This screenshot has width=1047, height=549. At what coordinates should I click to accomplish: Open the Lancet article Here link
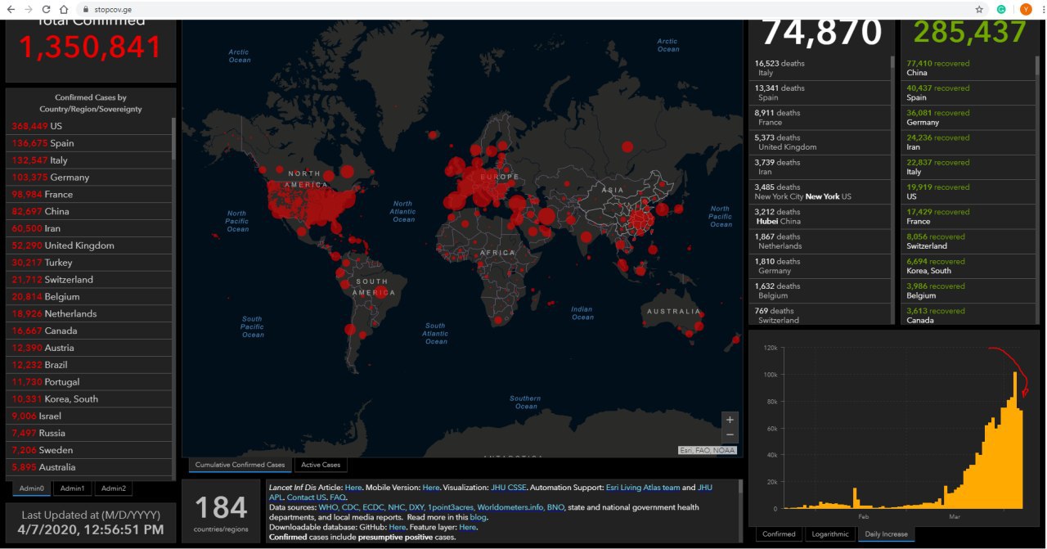point(353,487)
